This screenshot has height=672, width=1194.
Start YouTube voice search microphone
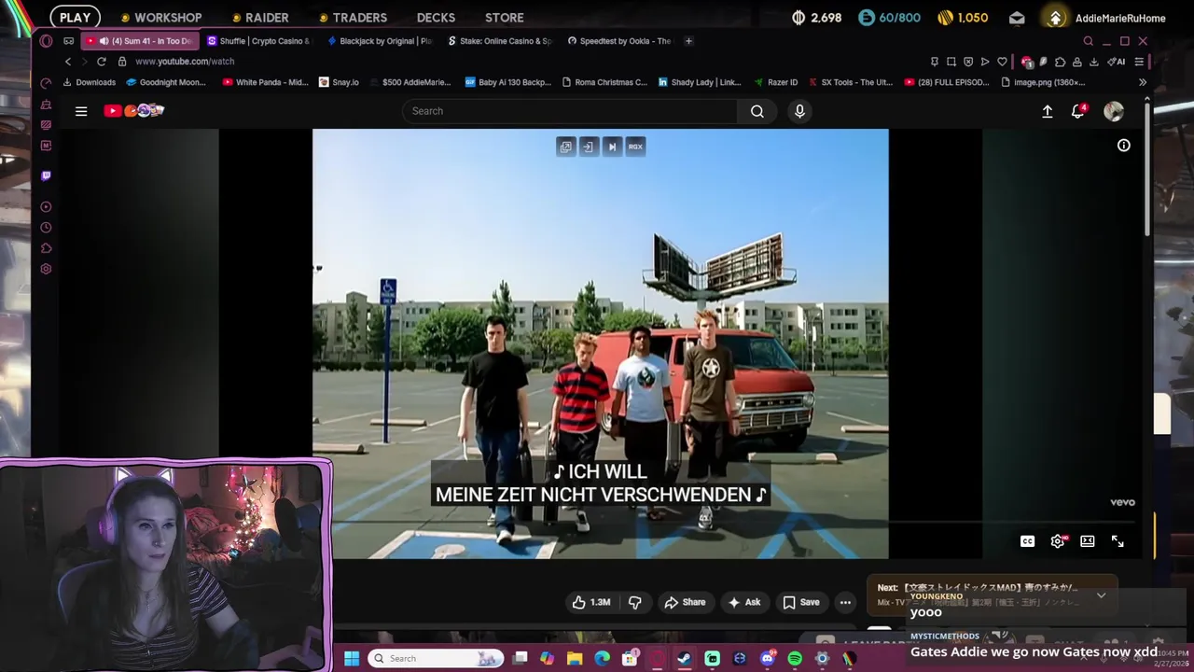coord(799,111)
